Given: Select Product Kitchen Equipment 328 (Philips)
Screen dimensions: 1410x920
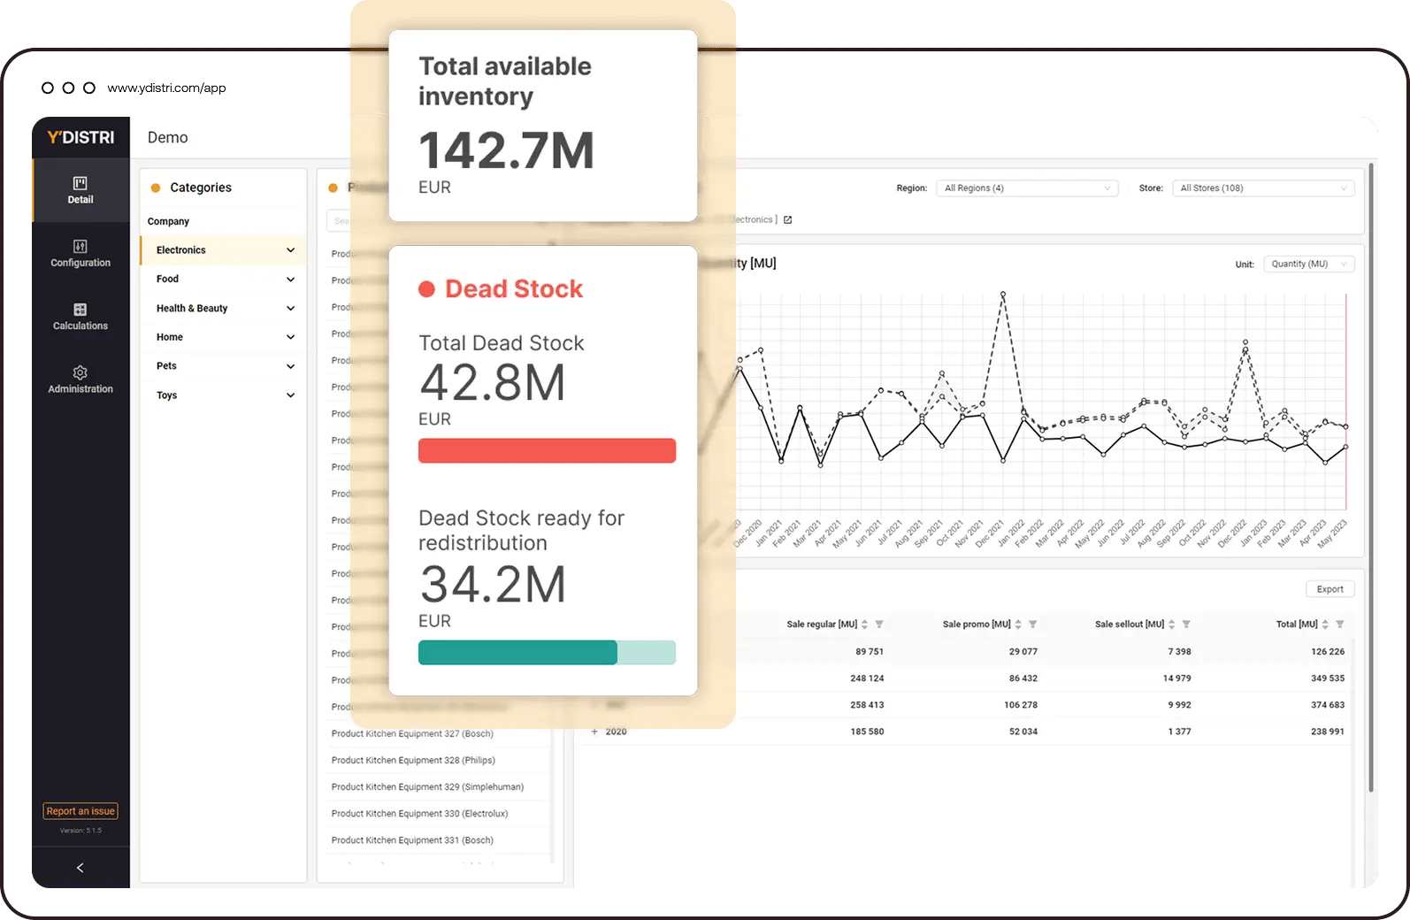Looking at the screenshot, I should click(413, 761).
